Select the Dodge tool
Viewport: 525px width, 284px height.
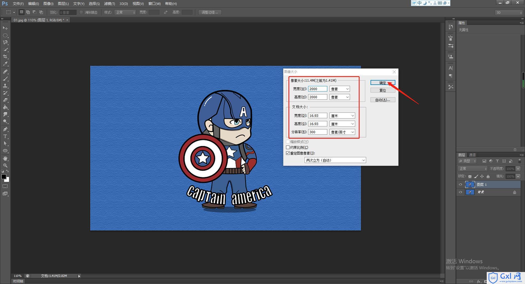point(5,121)
